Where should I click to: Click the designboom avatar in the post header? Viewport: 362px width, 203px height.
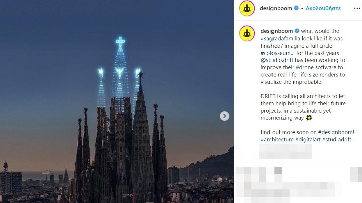(247, 9)
